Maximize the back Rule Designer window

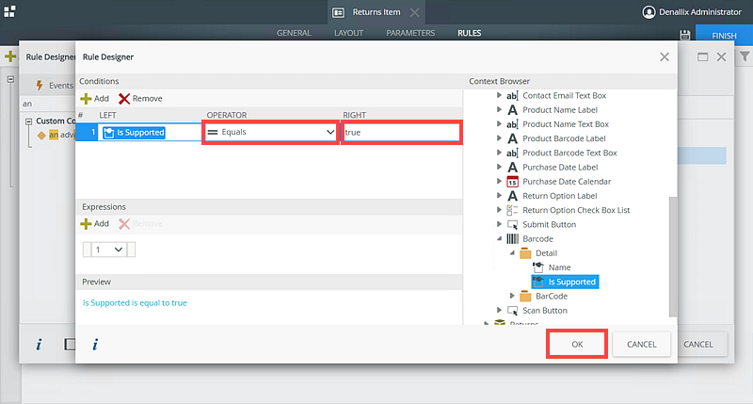702,57
